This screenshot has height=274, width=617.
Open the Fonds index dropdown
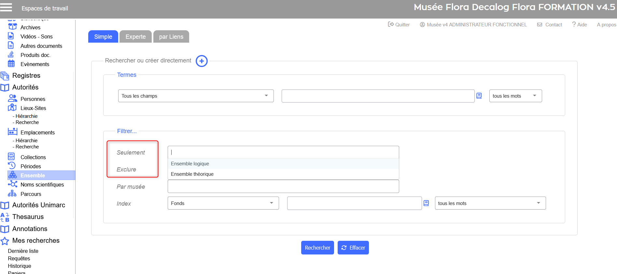pos(223,203)
